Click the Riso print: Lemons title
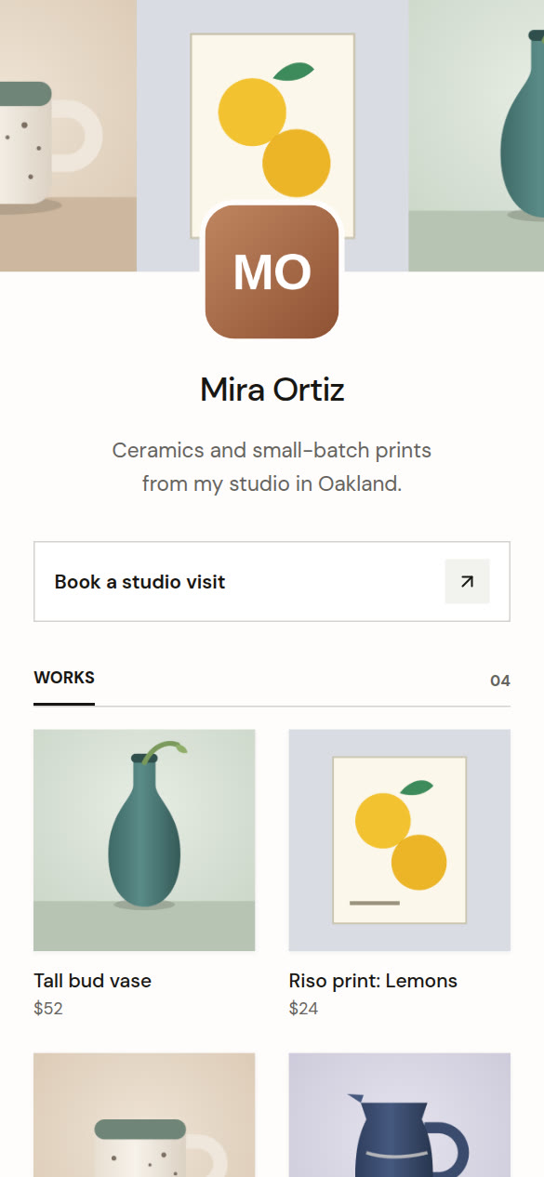The width and height of the screenshot is (544, 1177). [x=373, y=981]
